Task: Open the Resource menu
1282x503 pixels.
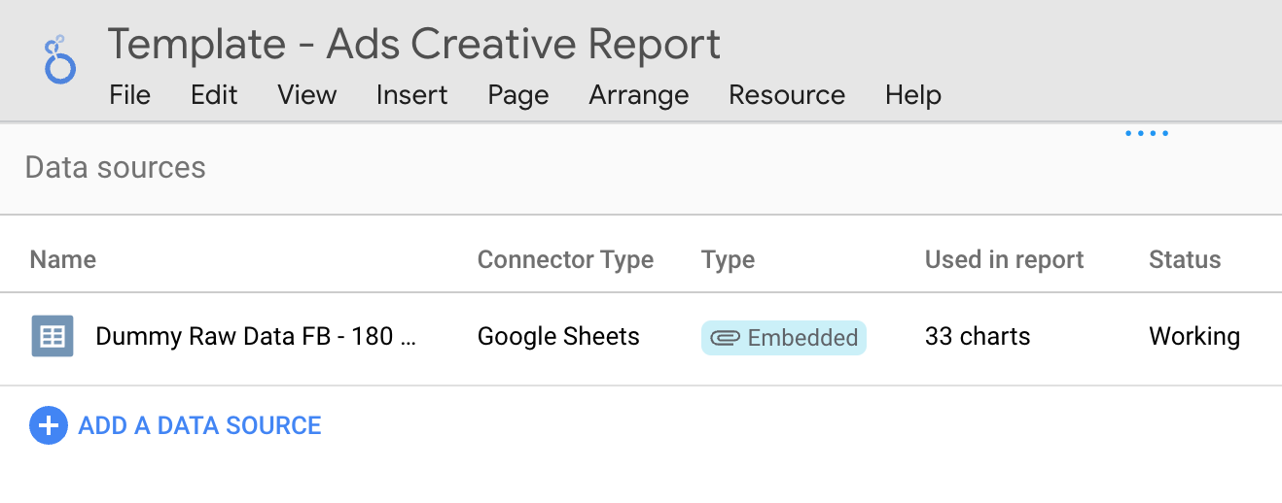Action: click(x=787, y=95)
